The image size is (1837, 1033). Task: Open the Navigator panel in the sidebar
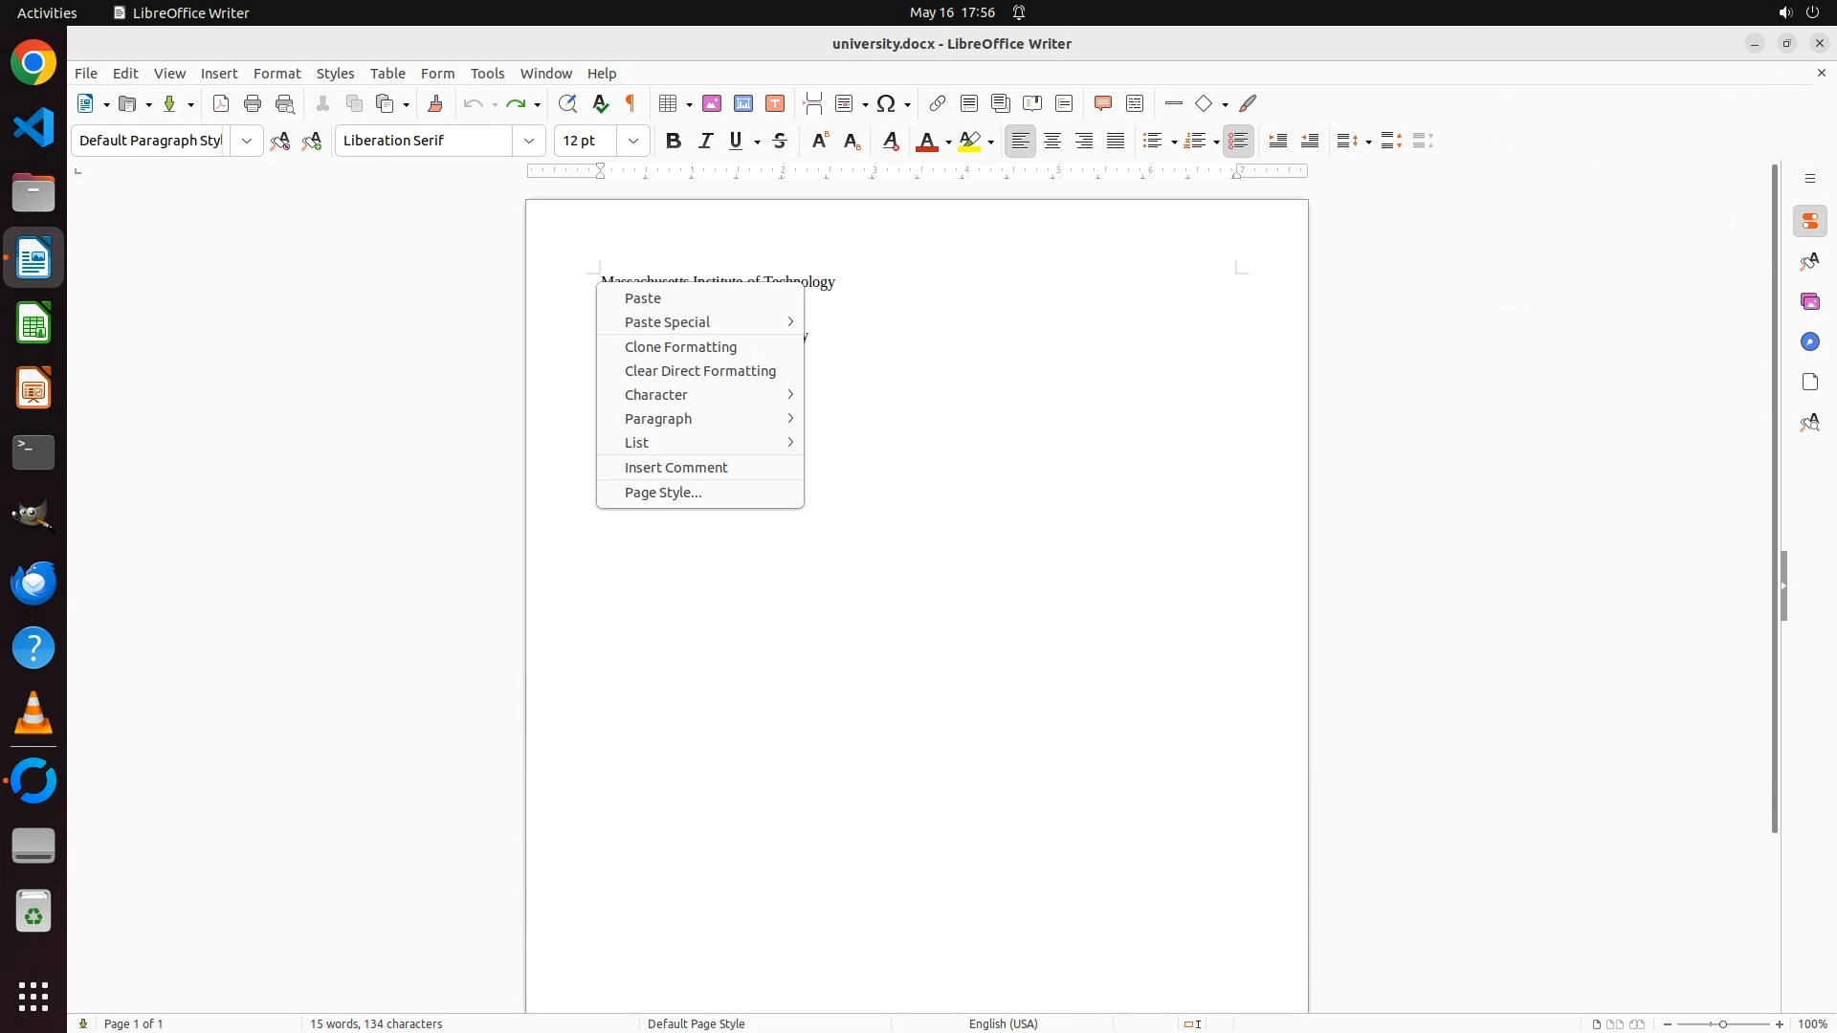[x=1809, y=342]
